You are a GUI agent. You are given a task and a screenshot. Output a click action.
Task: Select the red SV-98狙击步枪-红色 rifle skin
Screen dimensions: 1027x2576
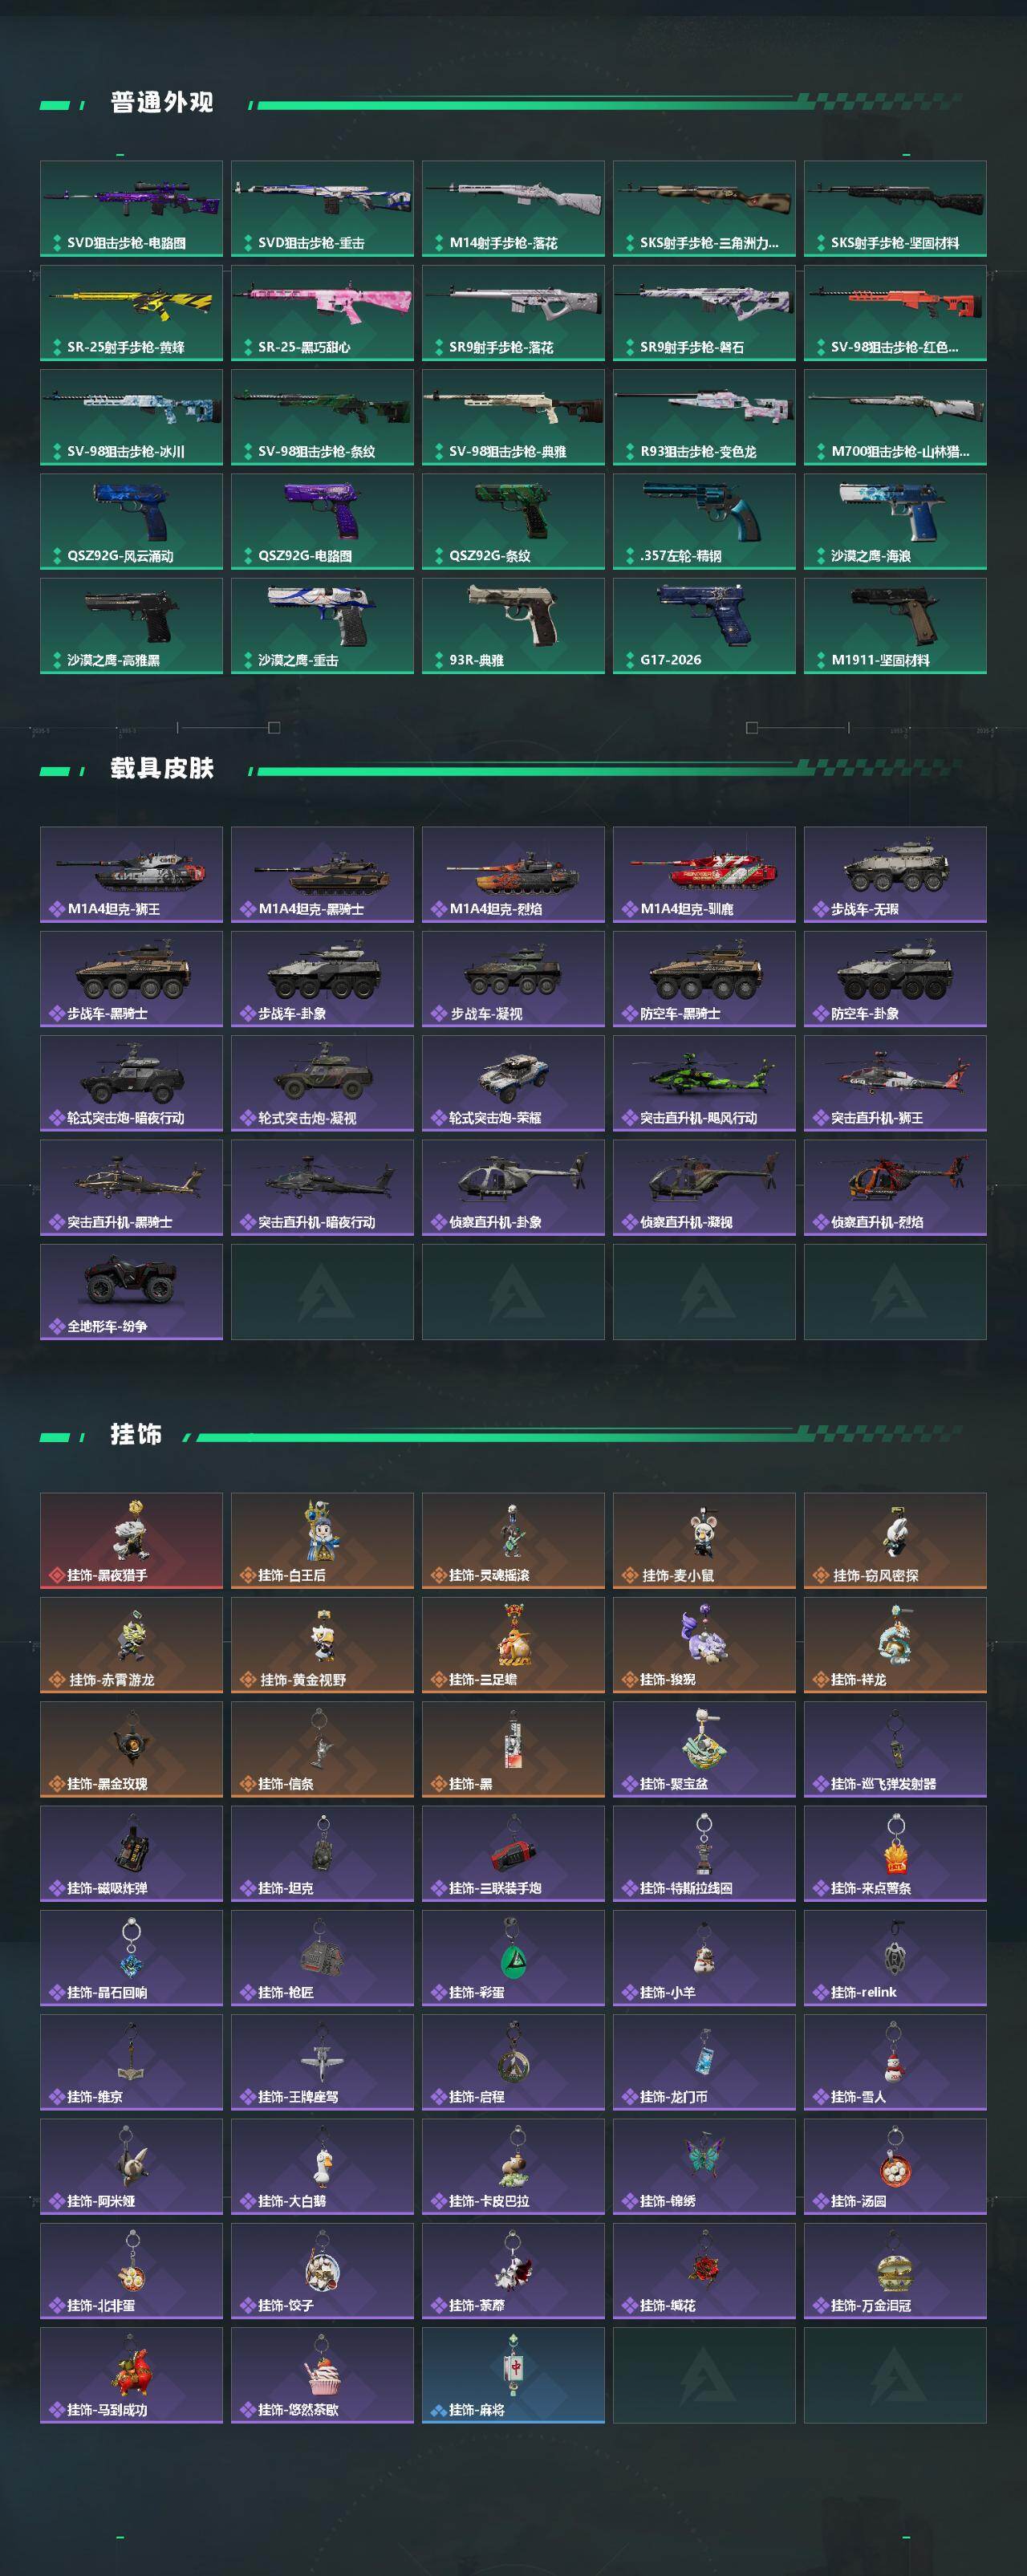(895, 313)
